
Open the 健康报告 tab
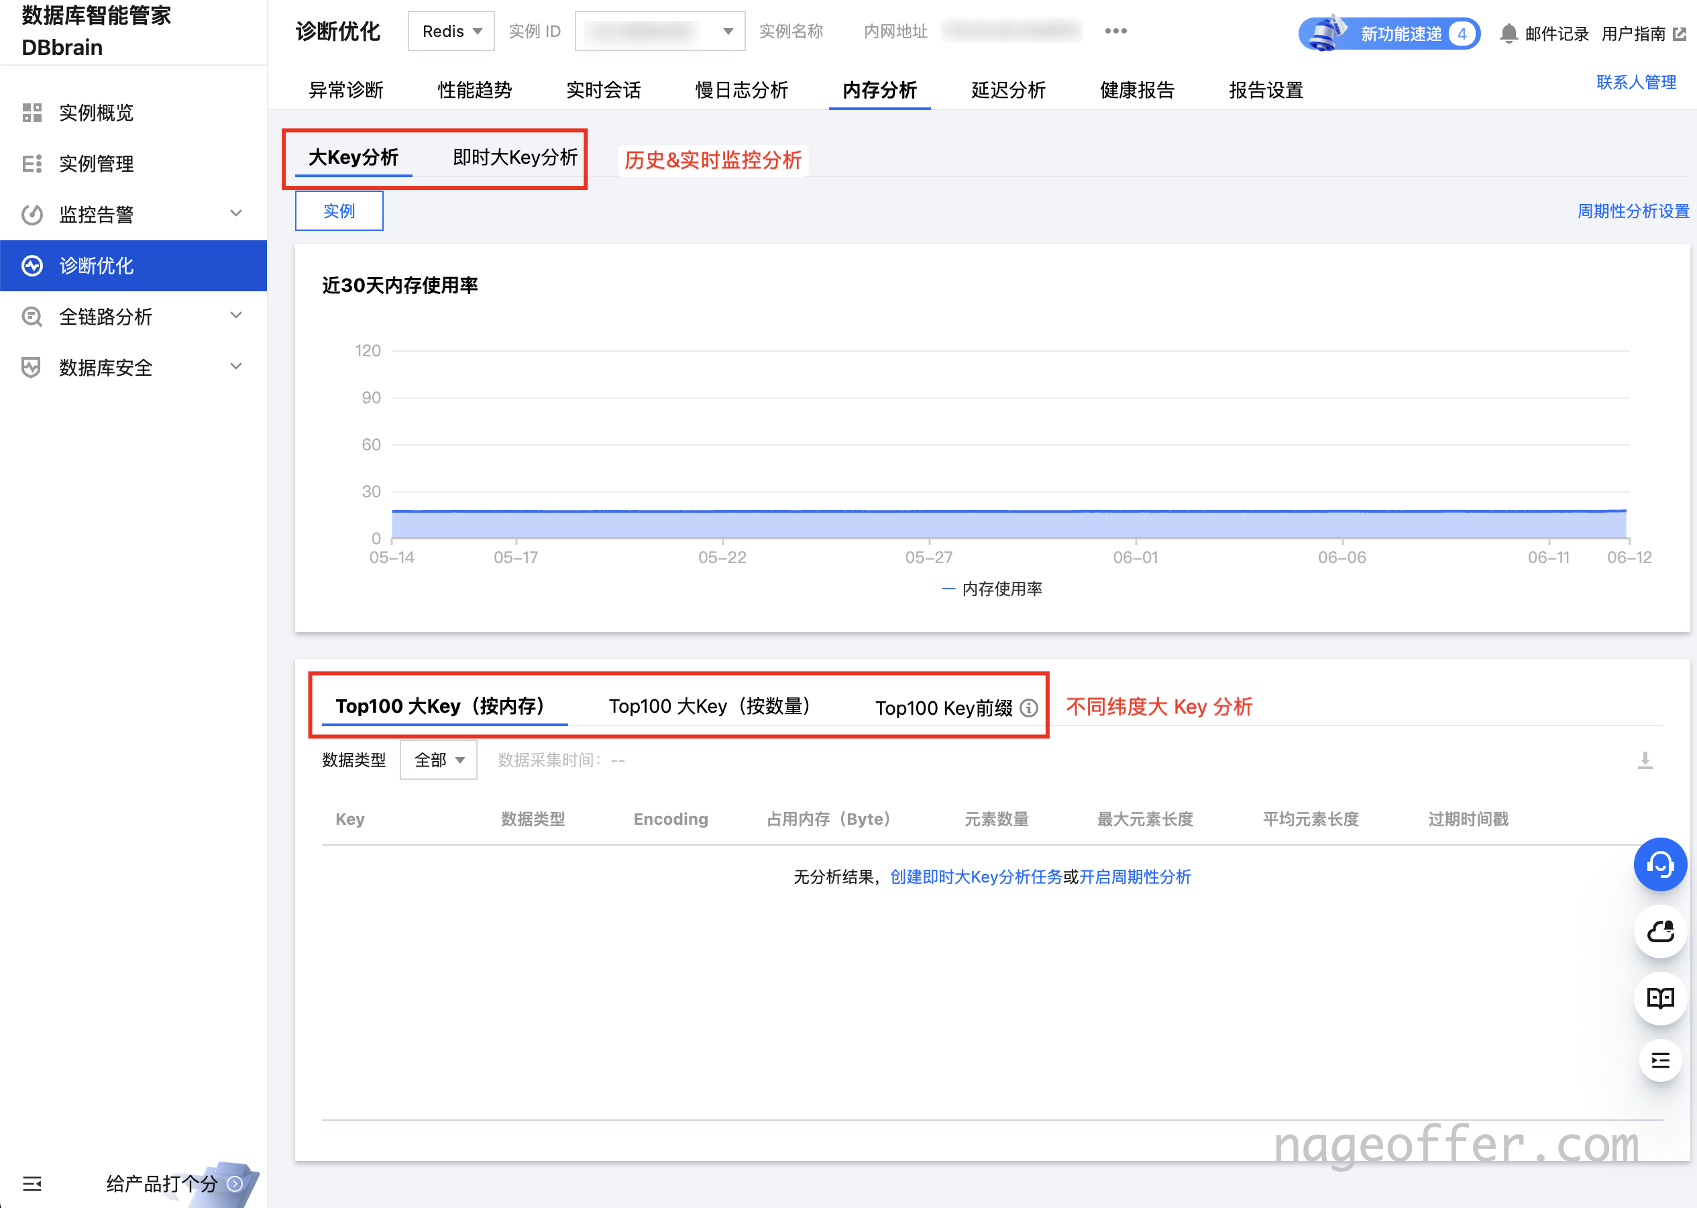point(1138,90)
